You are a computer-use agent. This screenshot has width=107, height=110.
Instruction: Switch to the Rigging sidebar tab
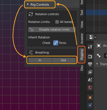(x=82, y=54)
